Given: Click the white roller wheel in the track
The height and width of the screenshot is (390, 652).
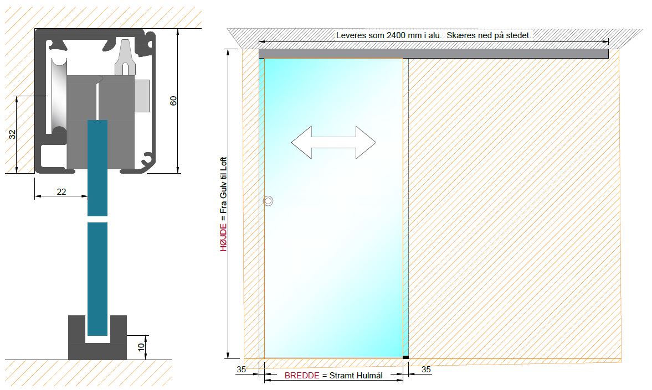Looking at the screenshot, I should pyautogui.click(x=57, y=96).
